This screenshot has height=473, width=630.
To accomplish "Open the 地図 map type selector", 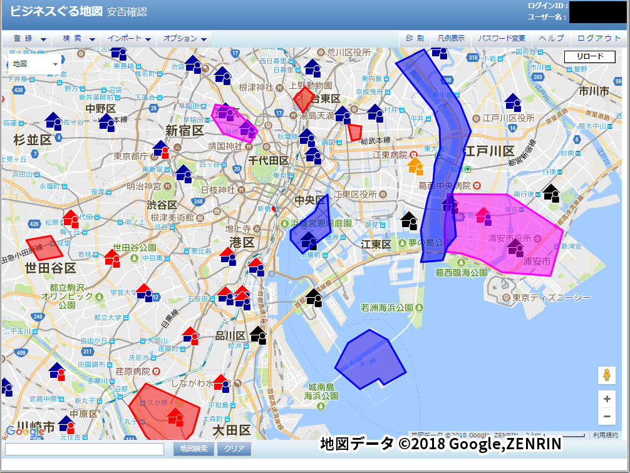I will tap(35, 64).
